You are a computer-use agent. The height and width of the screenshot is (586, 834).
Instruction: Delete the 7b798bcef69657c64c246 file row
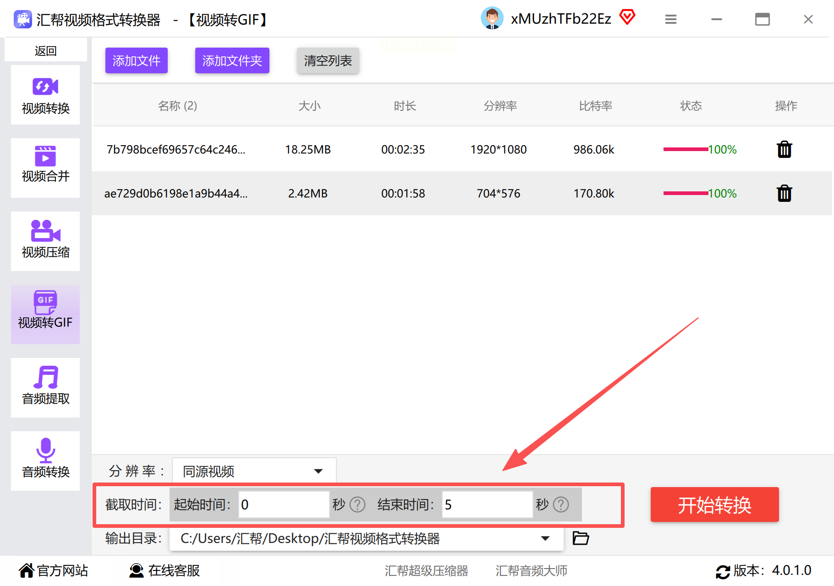pos(785,149)
